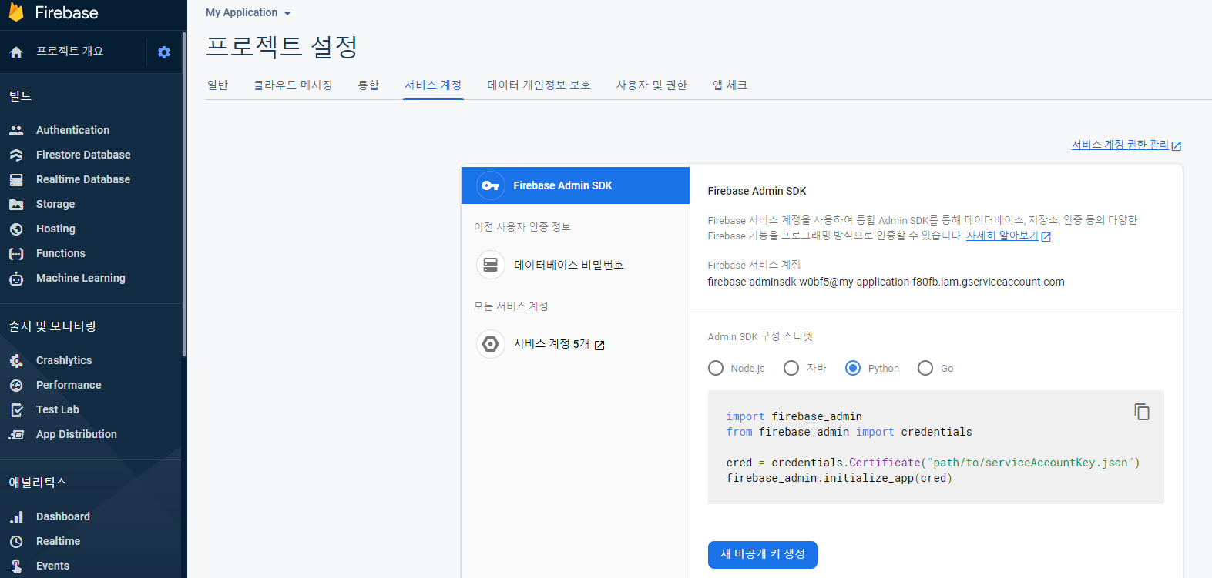Click 새 비공개 키 생성 button
The image size is (1212, 578).
click(762, 554)
